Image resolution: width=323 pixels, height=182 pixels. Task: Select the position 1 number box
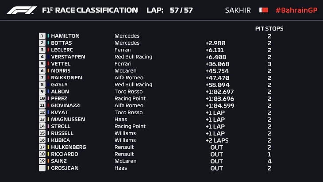42,36
